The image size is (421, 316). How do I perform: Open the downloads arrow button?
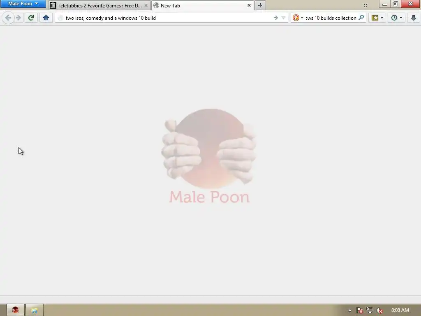414,18
